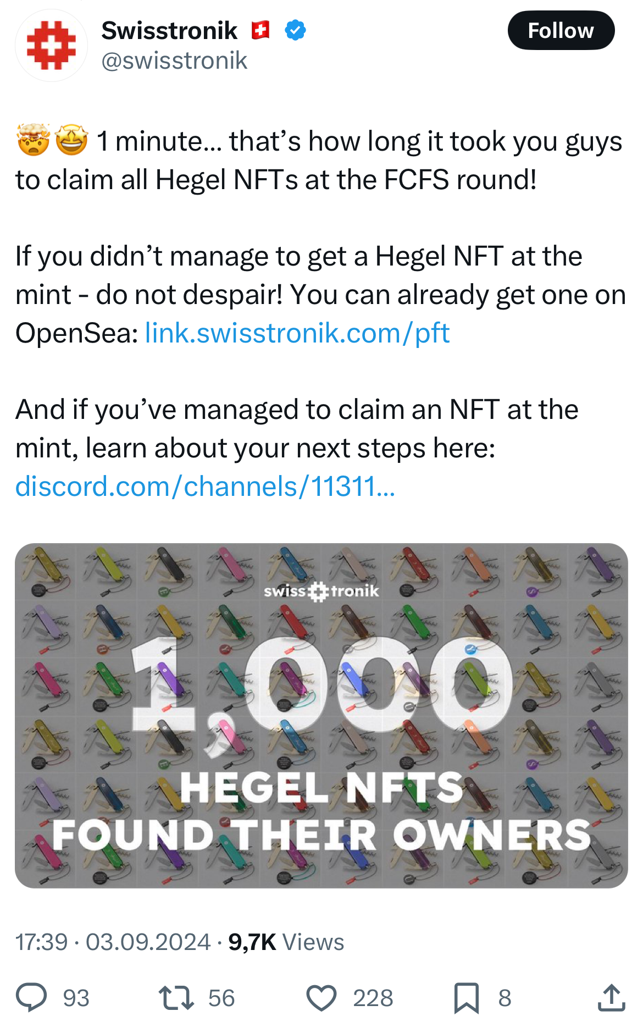Open the reply speech bubble icon
Screen dimensions: 643x1033
(x=31, y=998)
